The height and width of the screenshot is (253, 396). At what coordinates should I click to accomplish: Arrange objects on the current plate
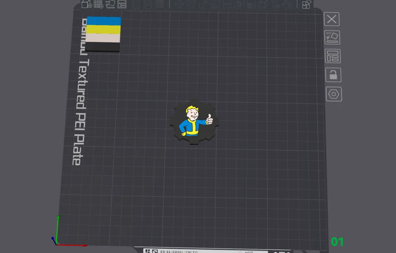coord(333,56)
